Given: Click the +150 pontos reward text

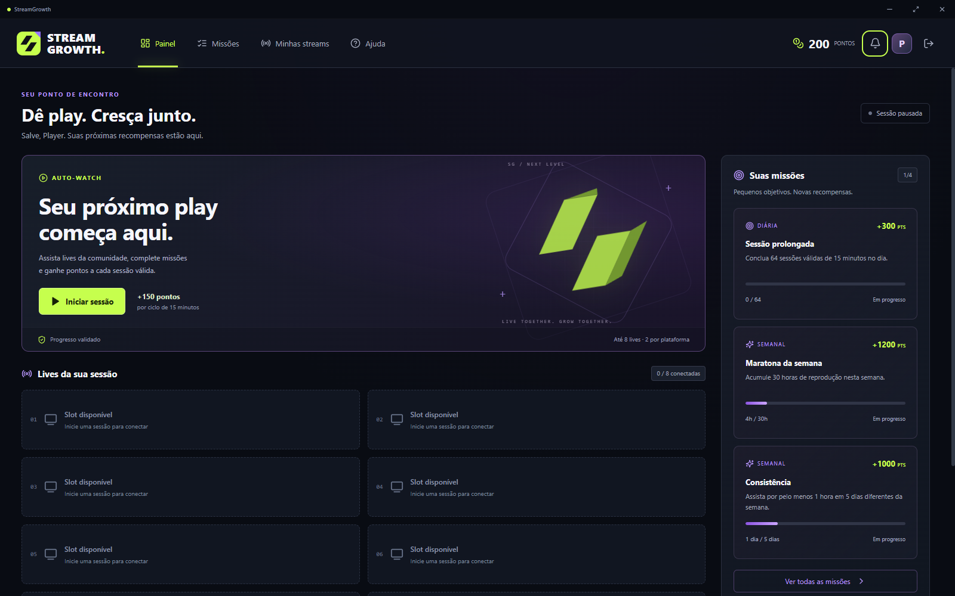Looking at the screenshot, I should (x=159, y=297).
